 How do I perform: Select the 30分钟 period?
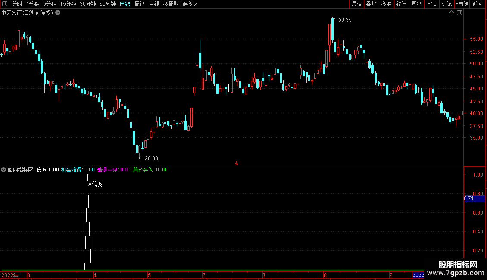[x=87, y=4]
